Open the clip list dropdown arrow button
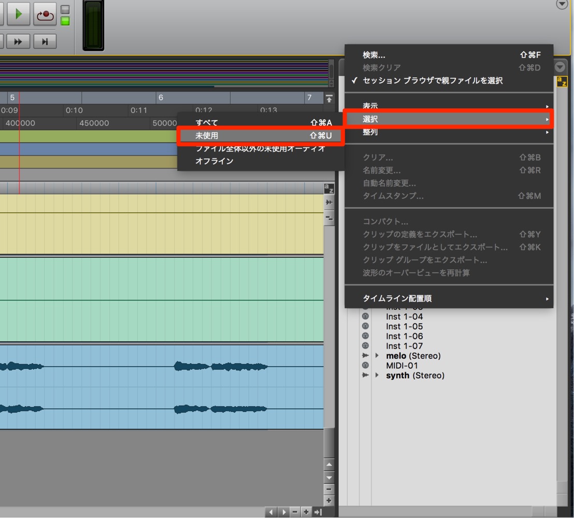Image resolution: width=574 pixels, height=518 pixels. (x=559, y=67)
